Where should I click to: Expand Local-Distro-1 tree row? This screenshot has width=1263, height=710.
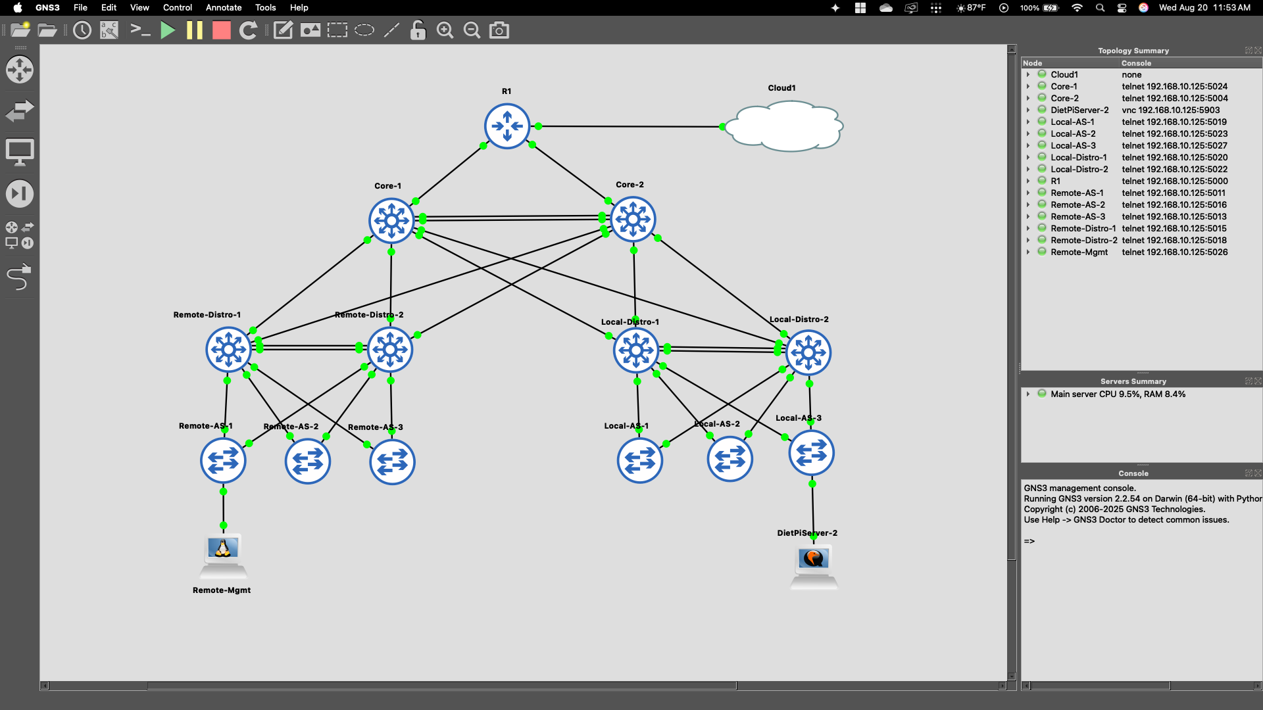[x=1028, y=158]
